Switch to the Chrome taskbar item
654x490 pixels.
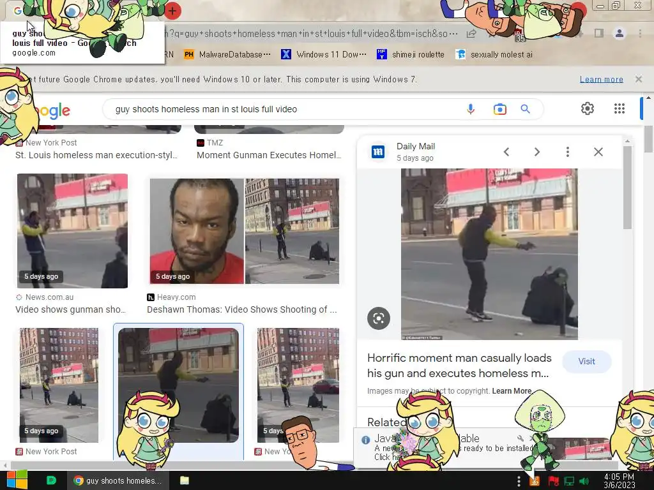[118, 480]
